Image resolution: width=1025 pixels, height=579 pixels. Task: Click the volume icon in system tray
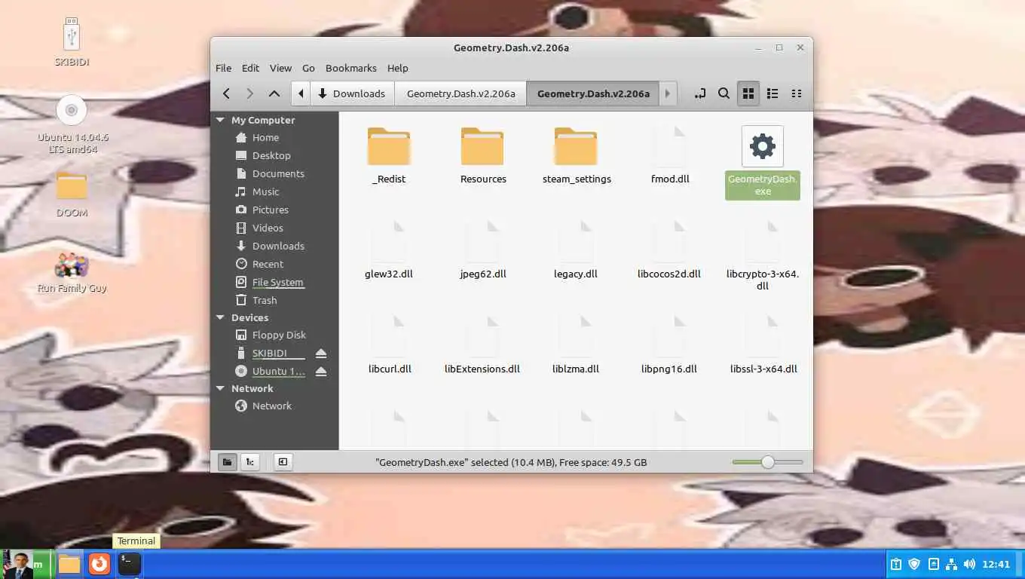(969, 564)
